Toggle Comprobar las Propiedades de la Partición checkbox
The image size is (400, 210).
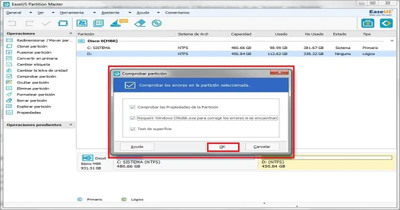(132, 107)
